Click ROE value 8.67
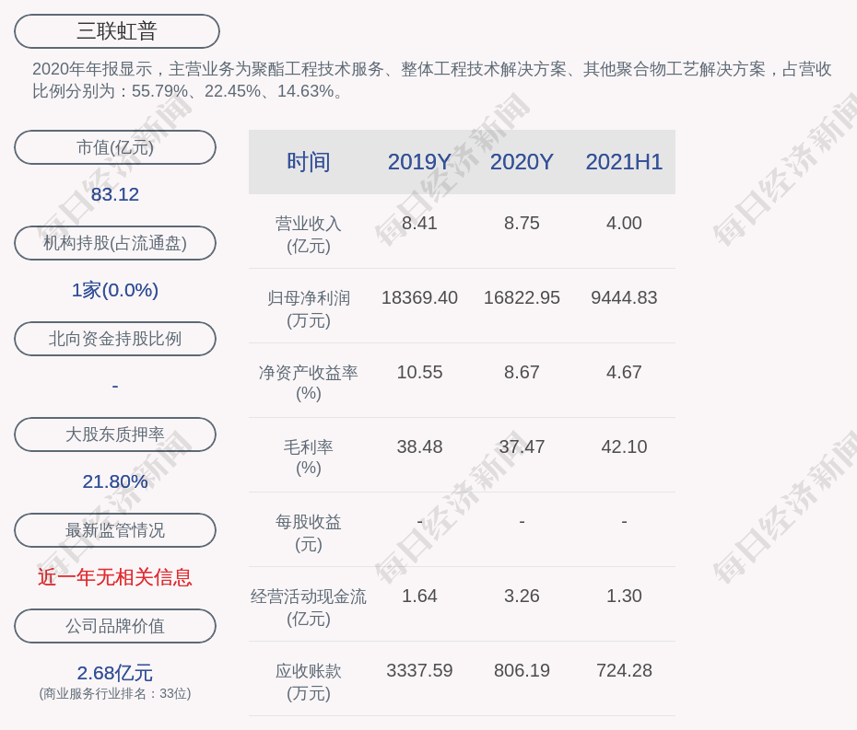 tap(522, 373)
